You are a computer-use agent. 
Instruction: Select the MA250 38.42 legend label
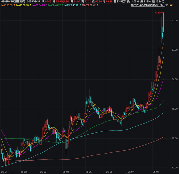tap(89, 5)
